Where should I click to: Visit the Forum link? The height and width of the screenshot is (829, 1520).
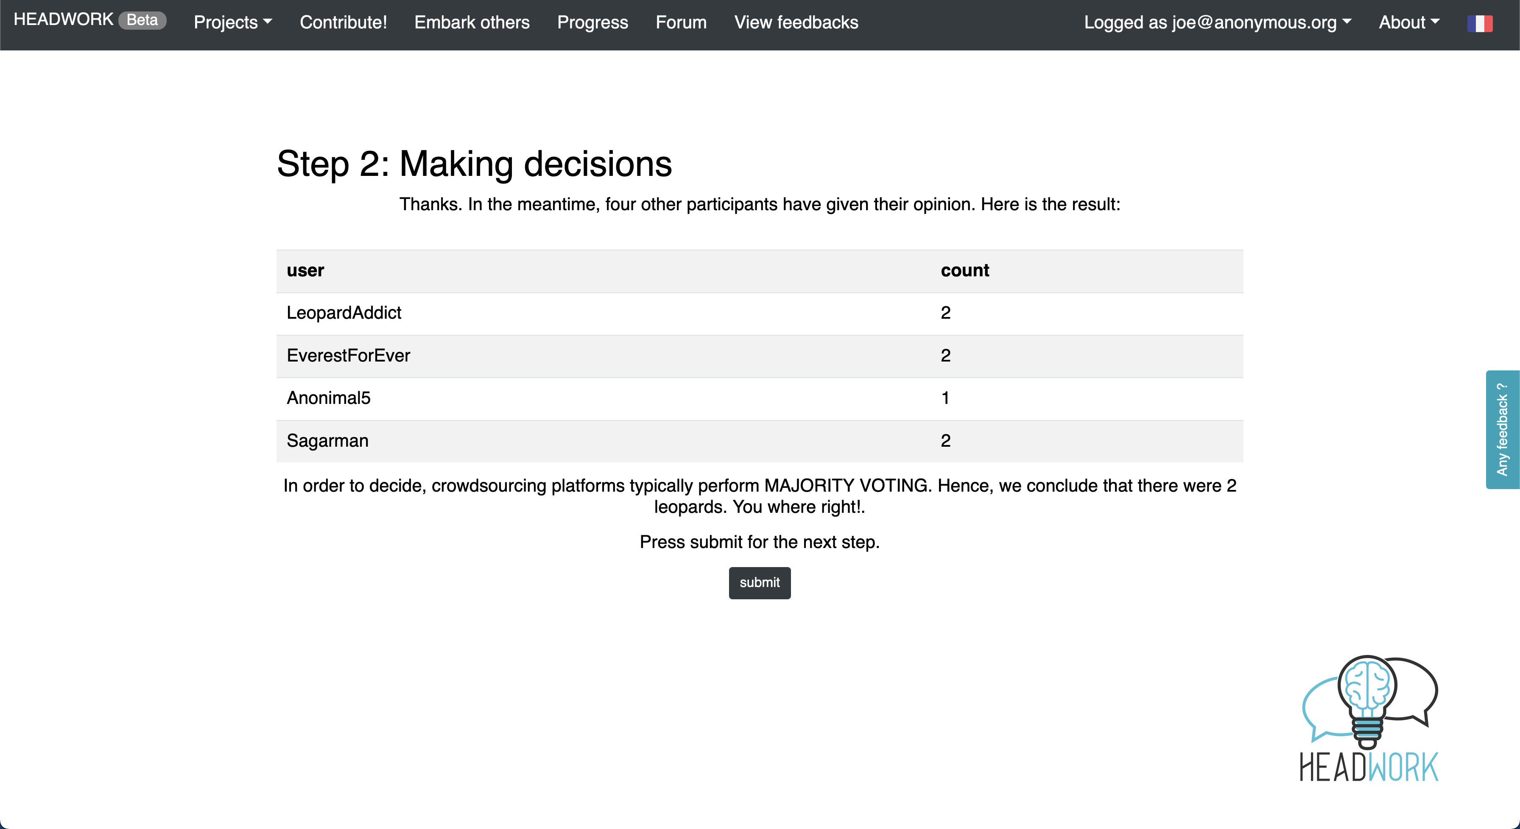(x=681, y=22)
